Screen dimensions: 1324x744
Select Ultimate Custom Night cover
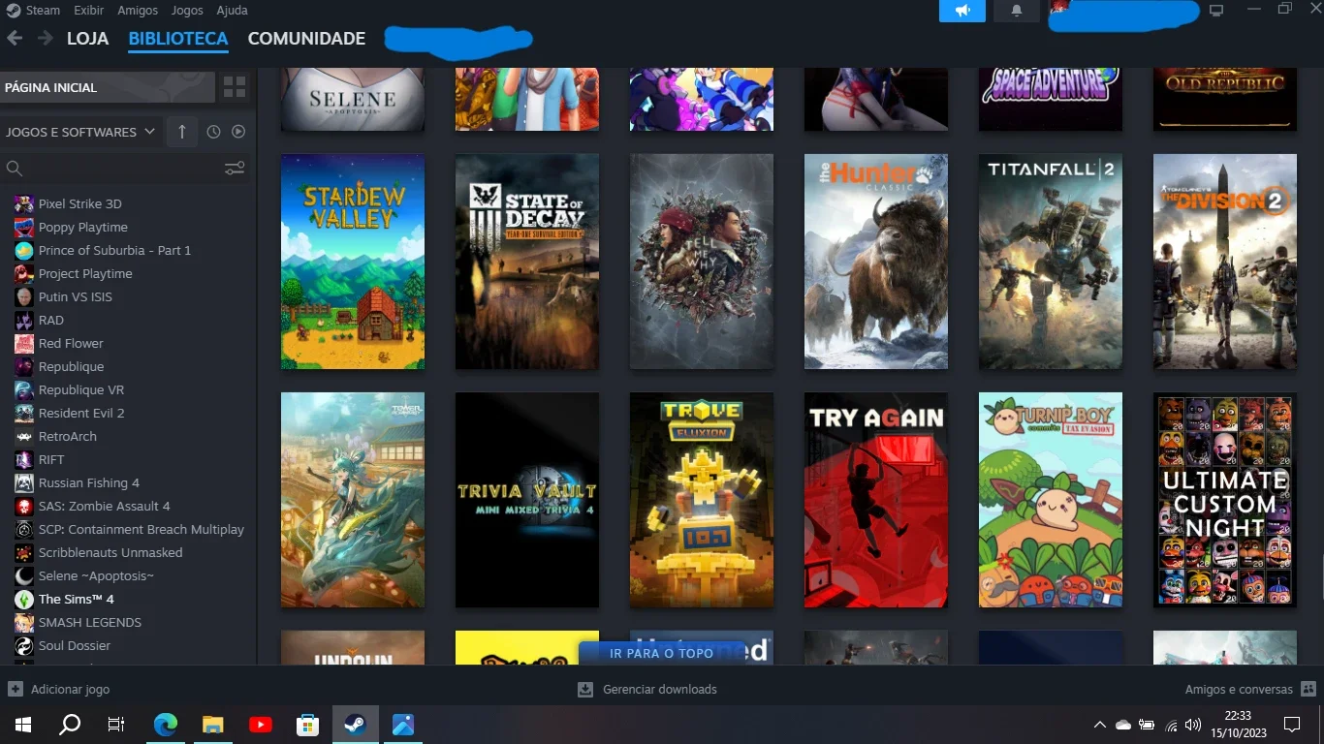[x=1225, y=500]
